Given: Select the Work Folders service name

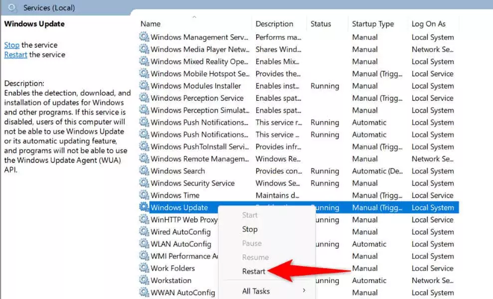Looking at the screenshot, I should point(172,268).
